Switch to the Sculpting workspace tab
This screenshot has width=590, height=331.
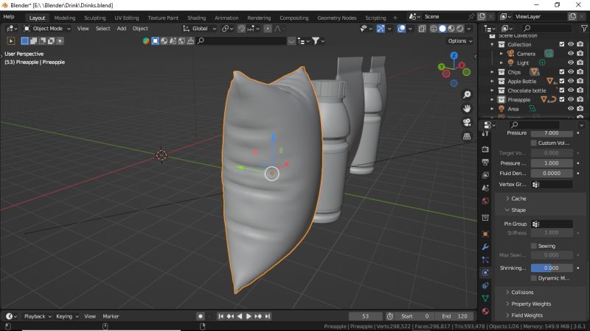(95, 18)
